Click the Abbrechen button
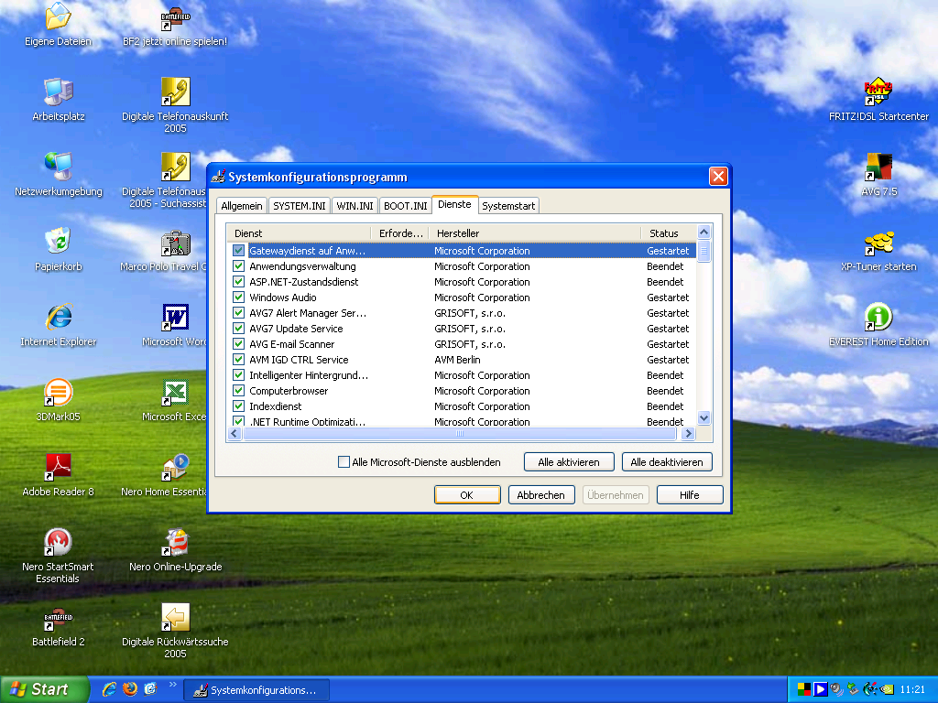The image size is (938, 703). coord(541,495)
